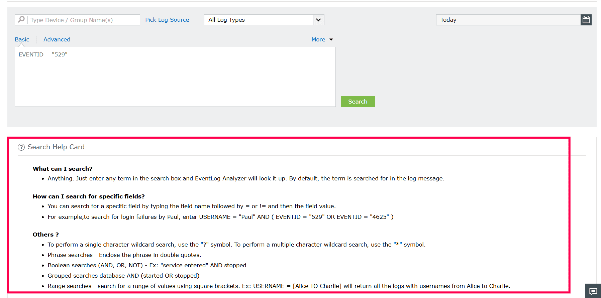This screenshot has width=601, height=298.
Task: Click the caret next to More
Action: pyautogui.click(x=331, y=39)
